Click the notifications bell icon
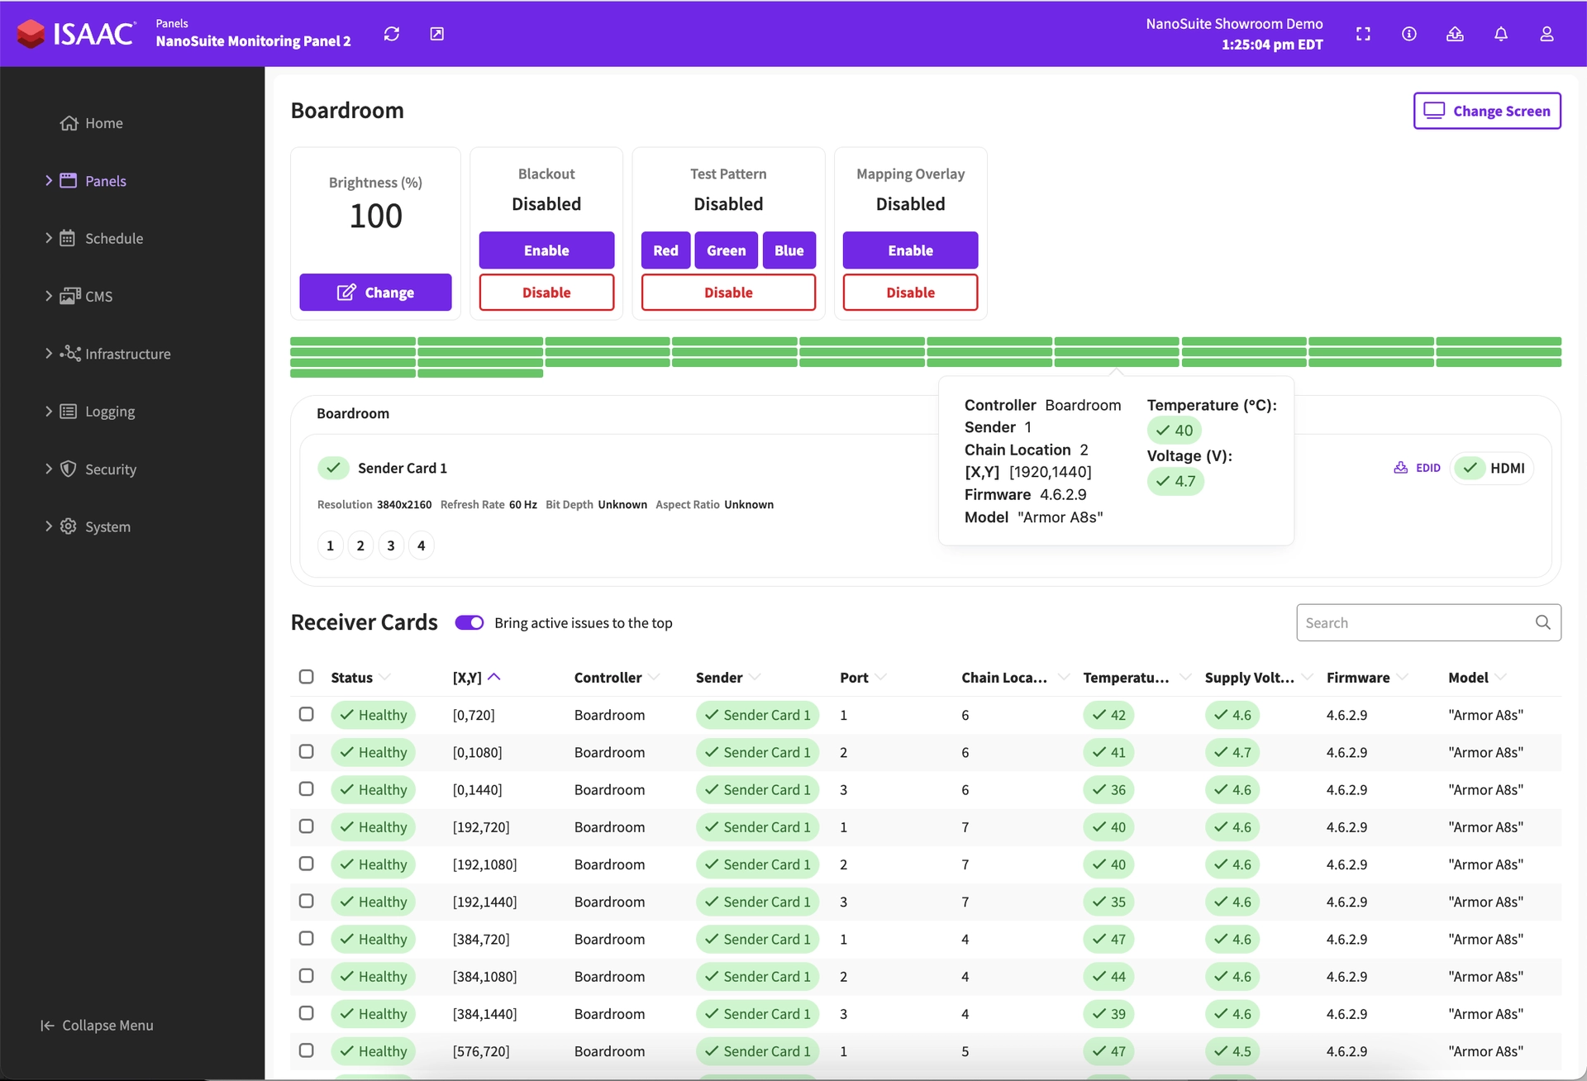 click(x=1501, y=34)
